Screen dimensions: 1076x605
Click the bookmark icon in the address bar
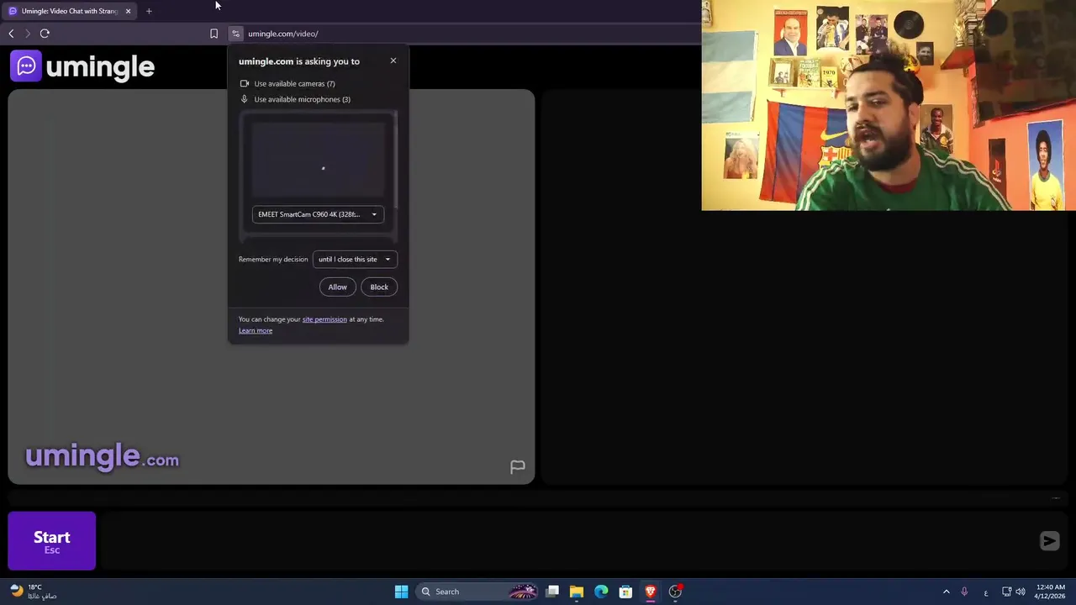[214, 34]
